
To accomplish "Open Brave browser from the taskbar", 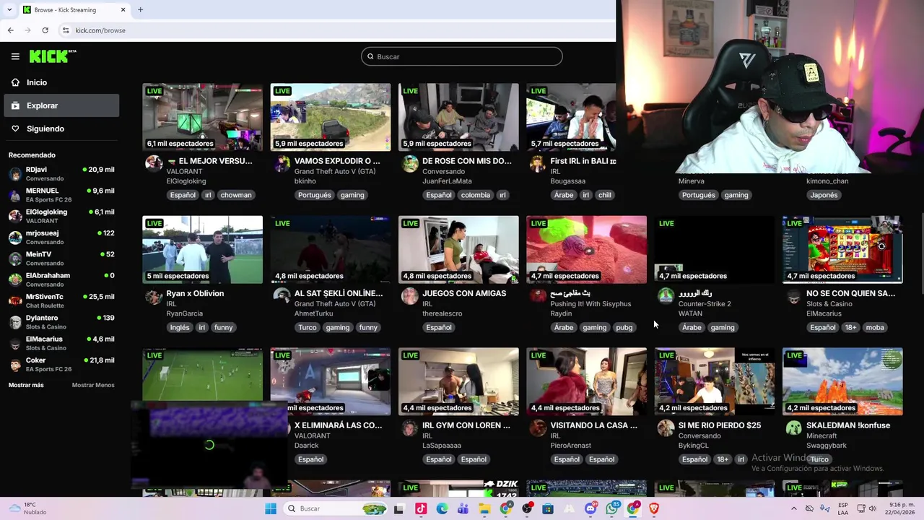I will point(654,508).
